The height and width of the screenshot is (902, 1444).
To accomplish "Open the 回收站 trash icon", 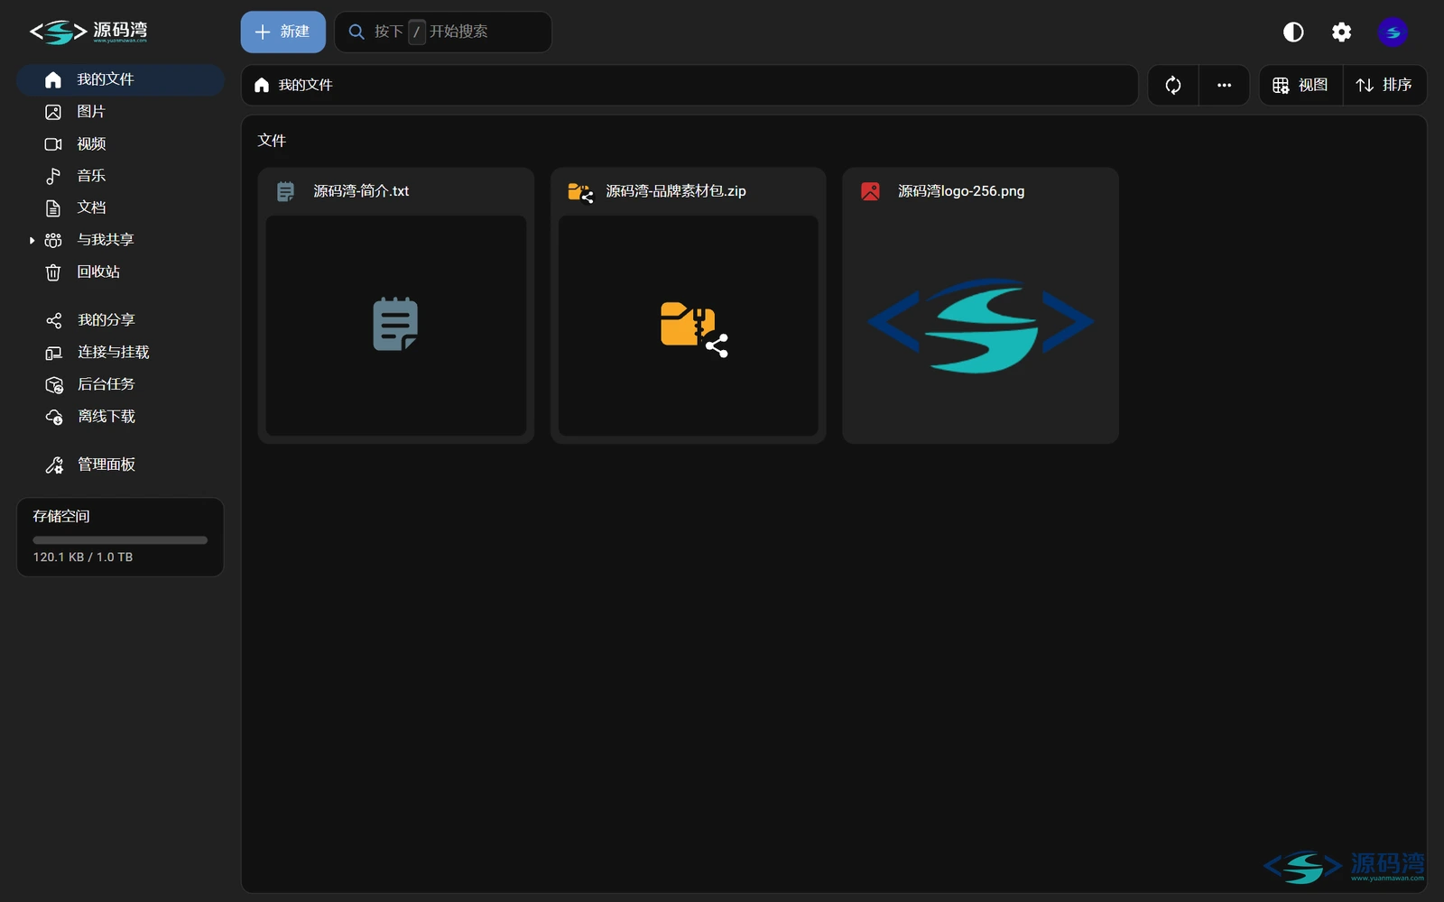I will [53, 272].
